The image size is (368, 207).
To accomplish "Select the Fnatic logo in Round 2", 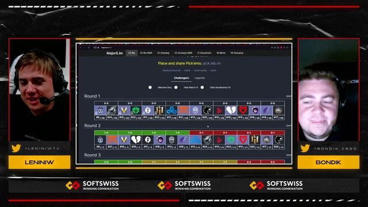I will point(112,140).
